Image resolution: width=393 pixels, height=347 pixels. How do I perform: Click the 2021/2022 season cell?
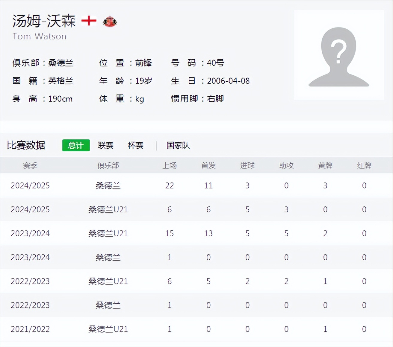[30, 329]
